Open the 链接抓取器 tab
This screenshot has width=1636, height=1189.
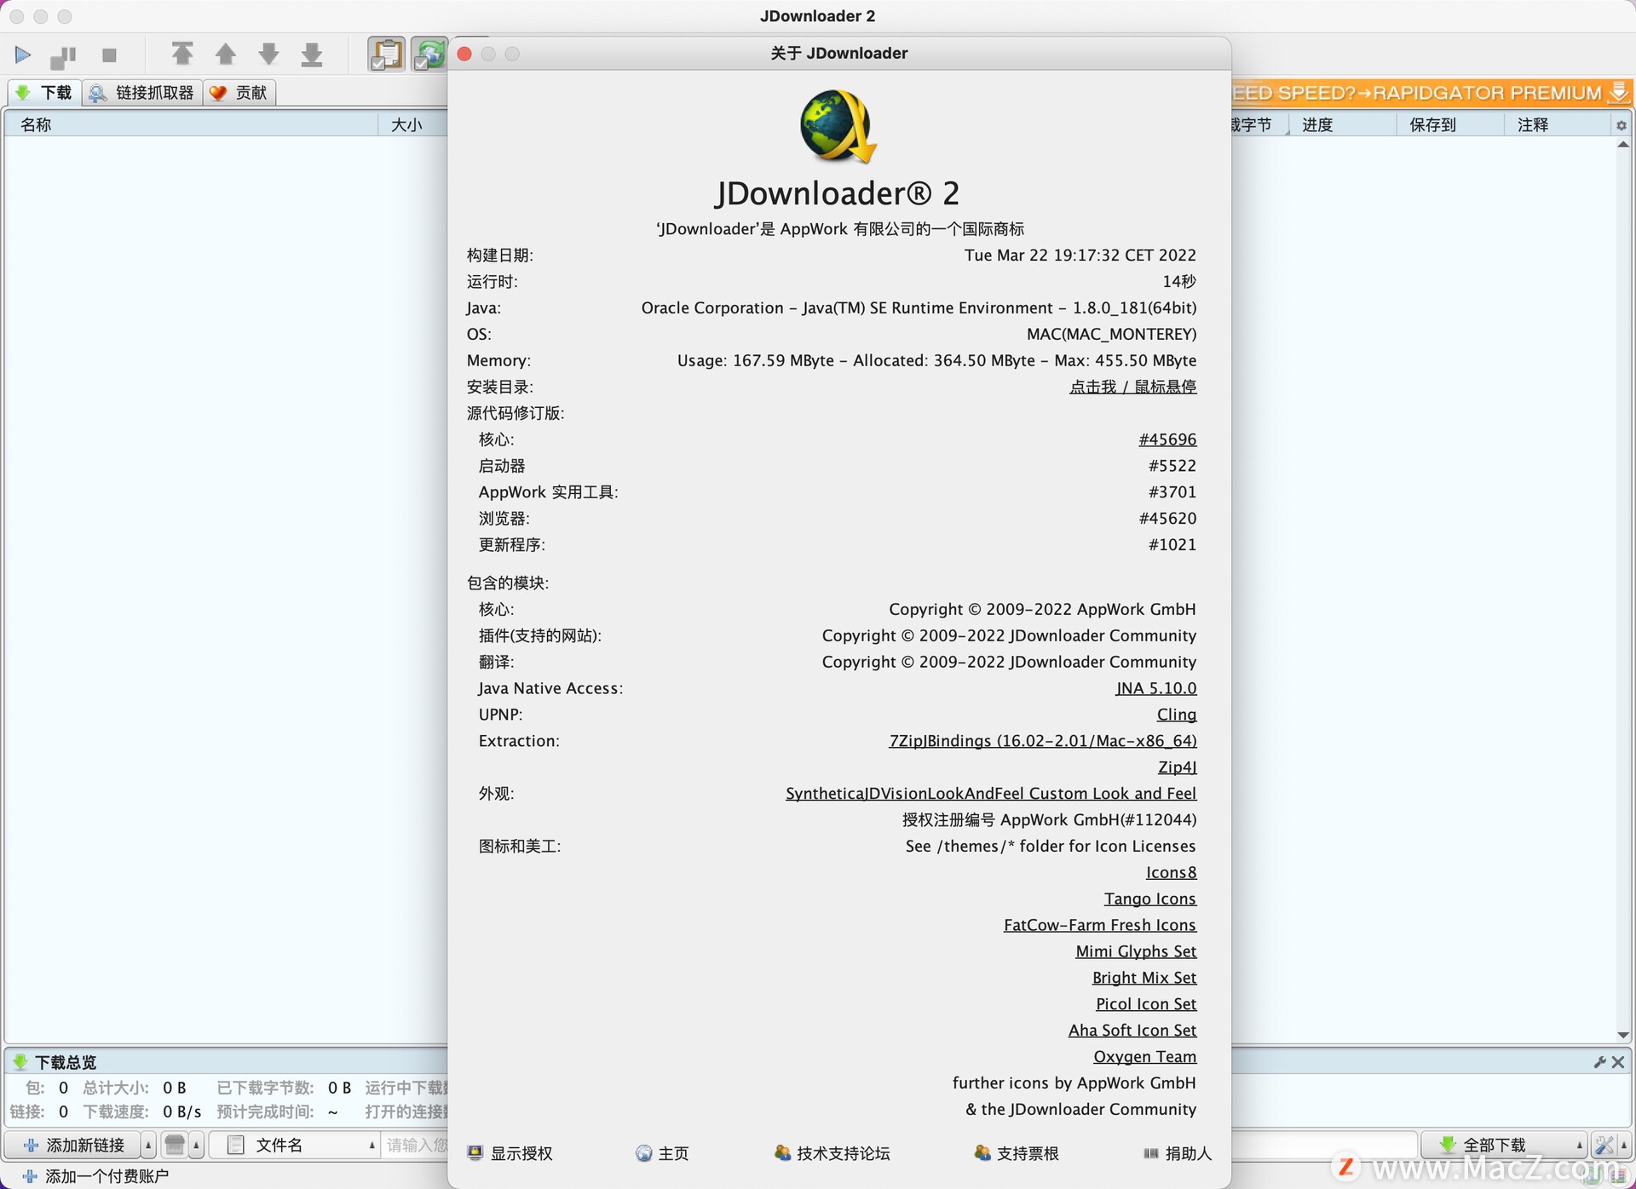click(x=142, y=92)
